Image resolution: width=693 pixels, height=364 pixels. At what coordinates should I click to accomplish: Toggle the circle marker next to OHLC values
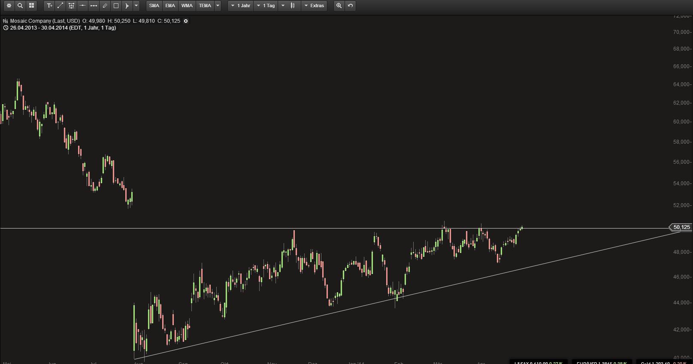(186, 21)
